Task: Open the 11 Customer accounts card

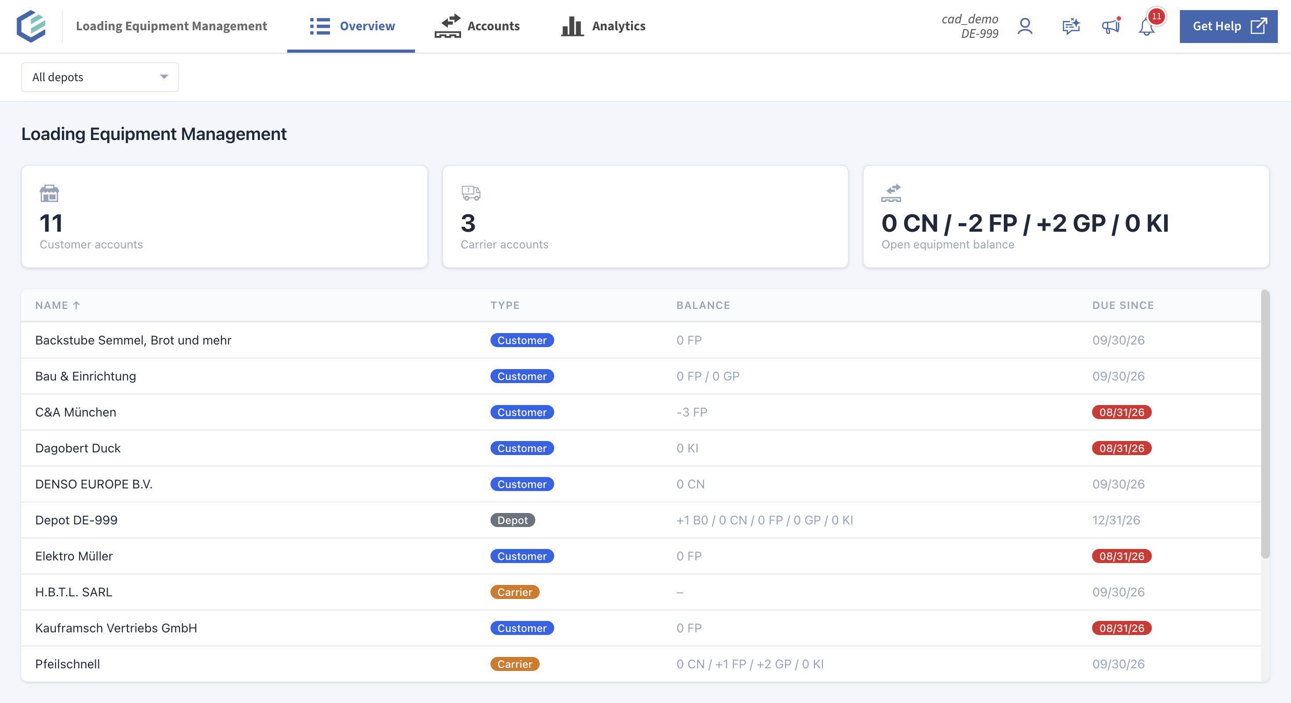Action: [224, 216]
